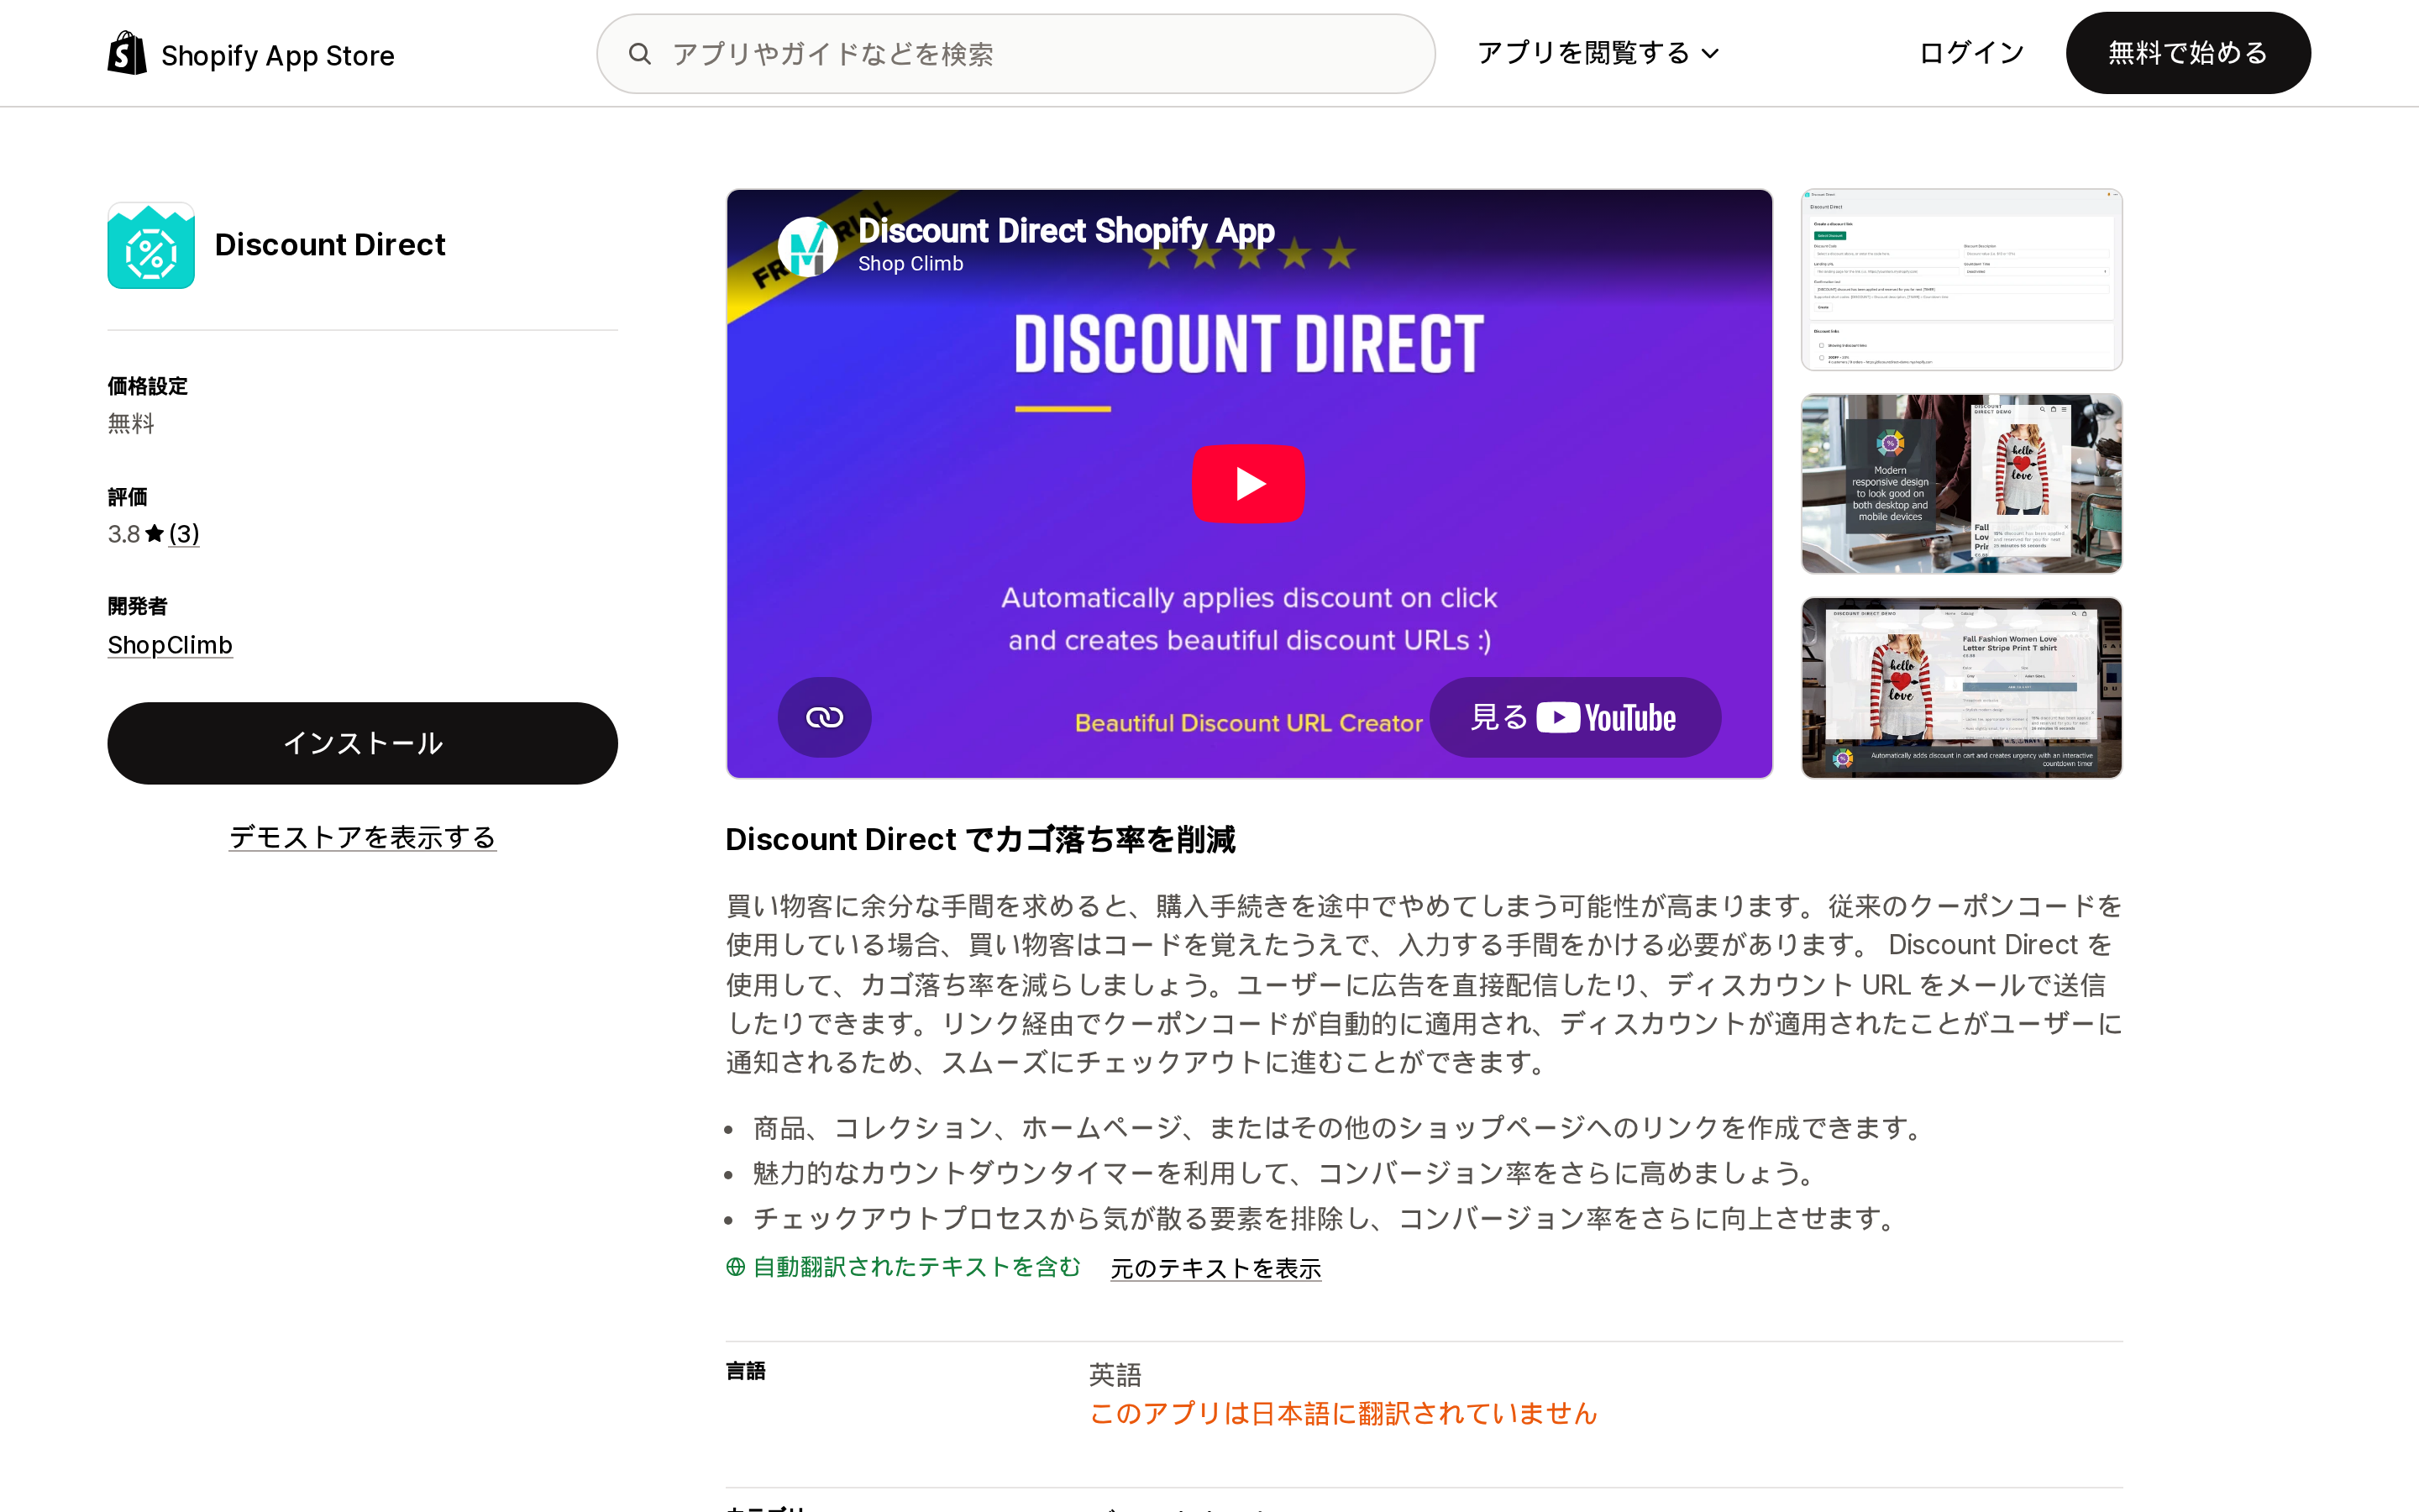Click Shop Climb channel name in video

point(910,264)
